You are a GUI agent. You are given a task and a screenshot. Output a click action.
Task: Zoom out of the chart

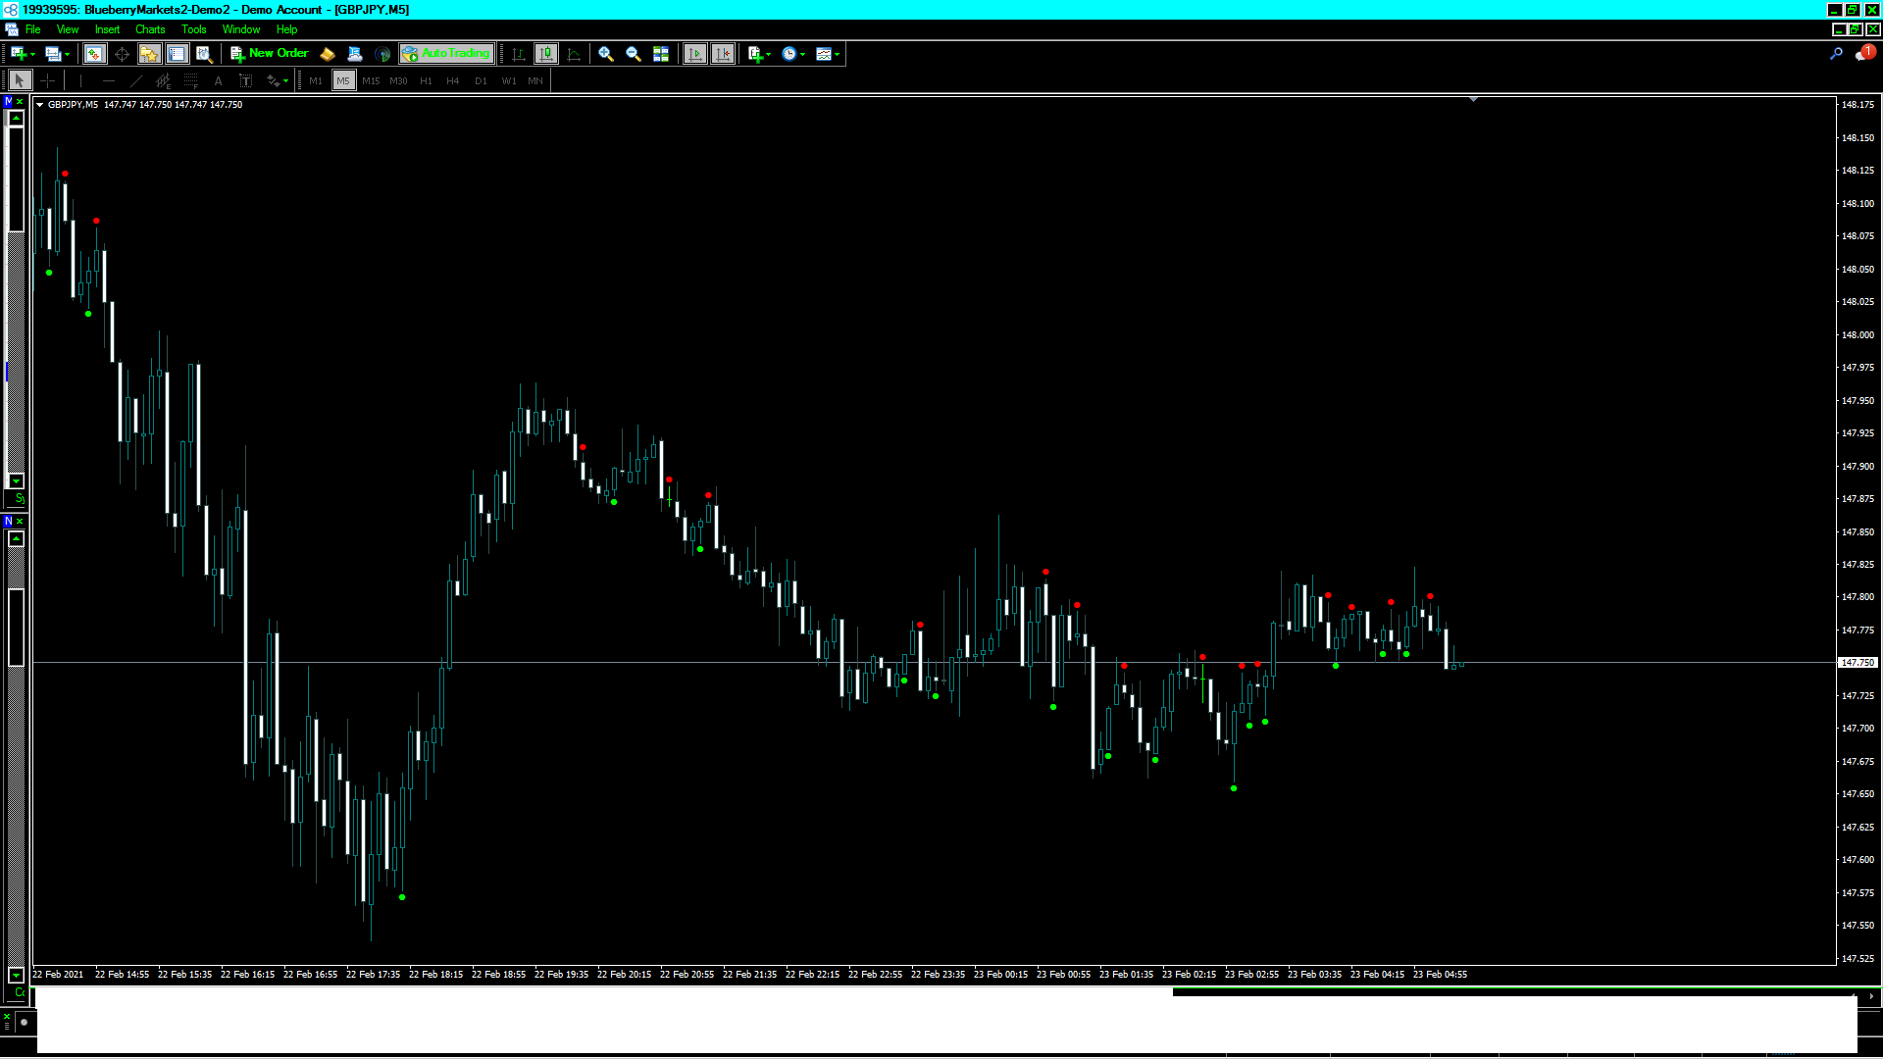[x=634, y=54]
